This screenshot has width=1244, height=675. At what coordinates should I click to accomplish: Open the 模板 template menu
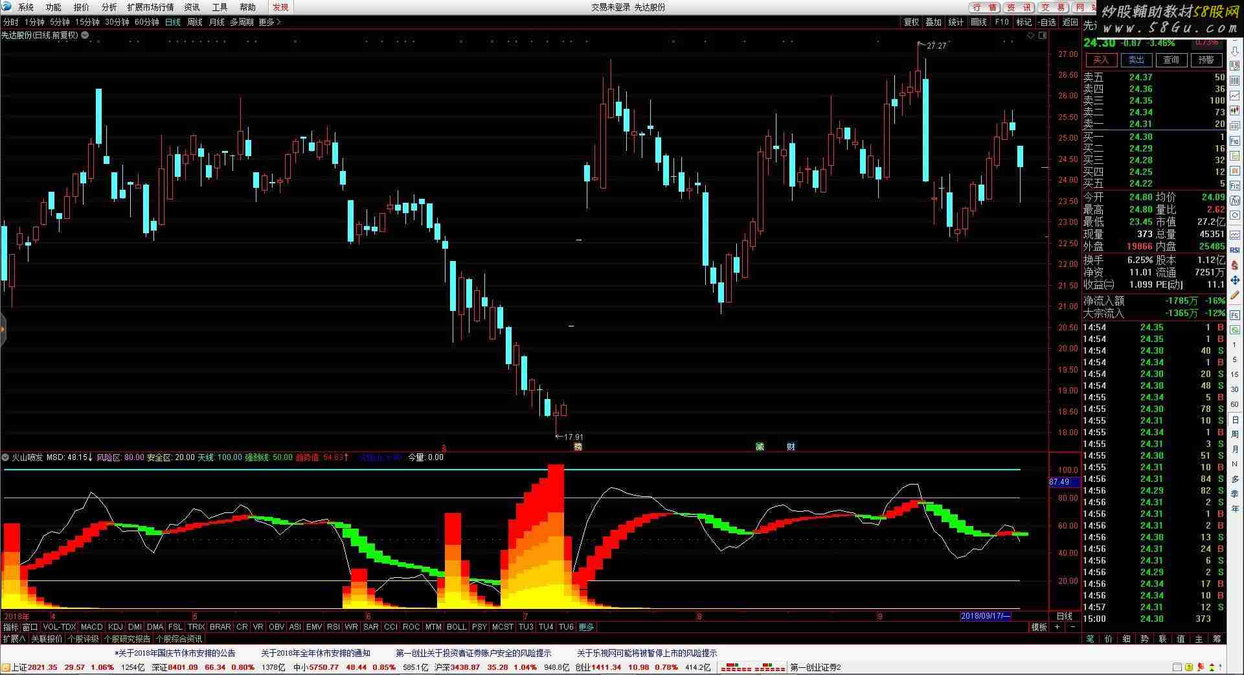pyautogui.click(x=1039, y=627)
